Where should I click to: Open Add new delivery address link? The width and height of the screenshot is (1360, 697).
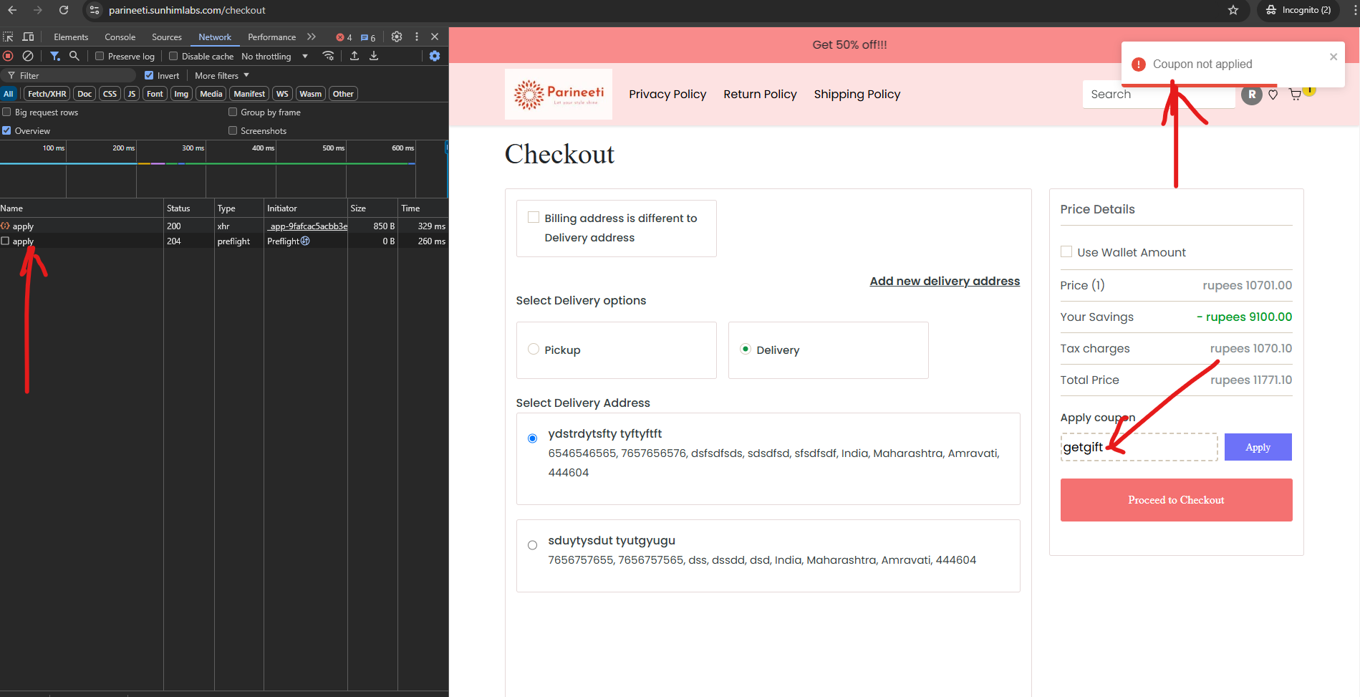945,281
